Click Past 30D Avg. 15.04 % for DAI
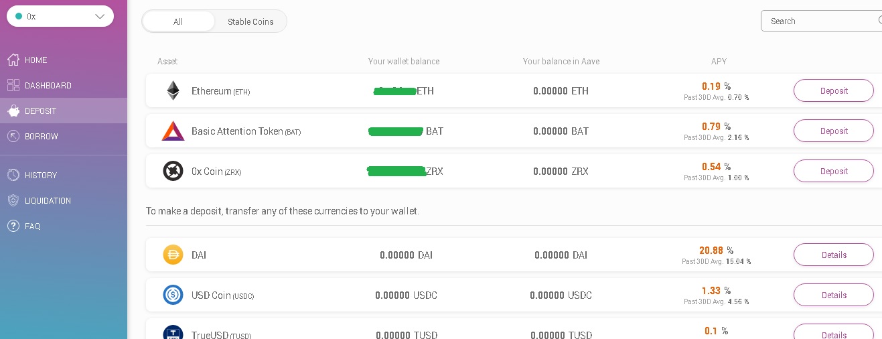Viewport: 882px width, 339px height. (716, 261)
